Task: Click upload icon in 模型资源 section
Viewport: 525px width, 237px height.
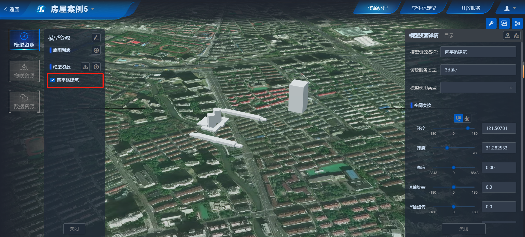Action: coord(85,67)
